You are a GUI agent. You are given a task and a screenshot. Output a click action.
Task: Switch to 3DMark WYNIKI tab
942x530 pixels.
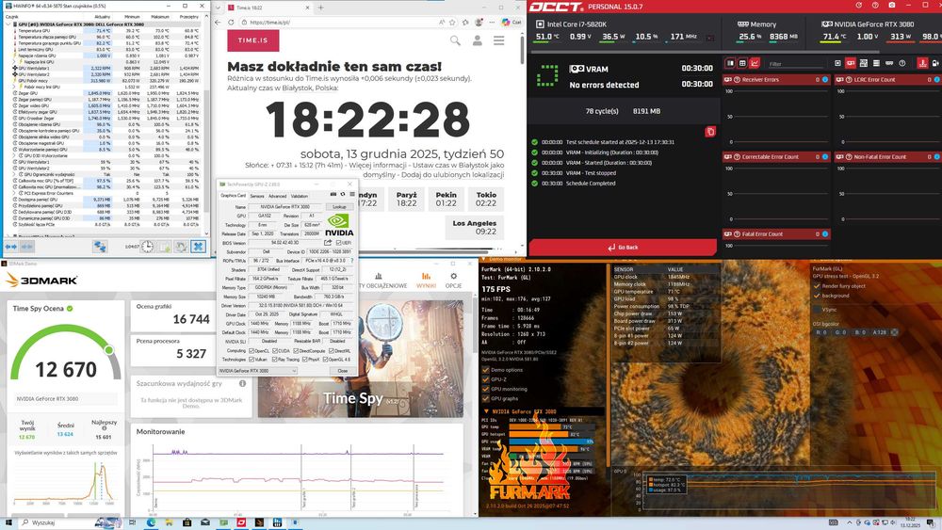coord(426,281)
